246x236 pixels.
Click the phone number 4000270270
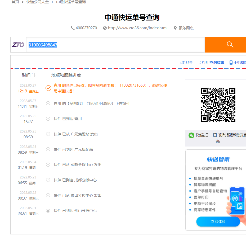[86, 28]
